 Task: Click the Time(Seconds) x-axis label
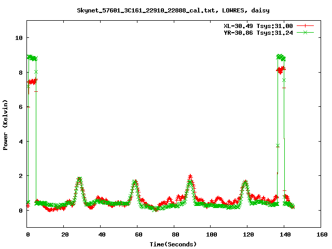pyautogui.click(x=173, y=244)
